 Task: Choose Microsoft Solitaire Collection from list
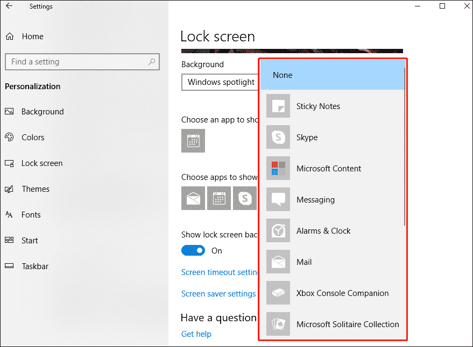point(332,324)
